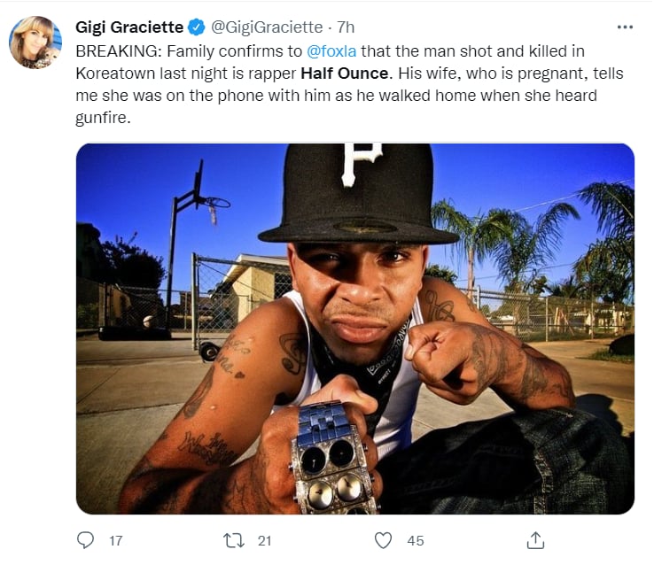Viewport: 654px width, 565px height.
Task: Open the three-dot more options menu
Action: point(625,27)
